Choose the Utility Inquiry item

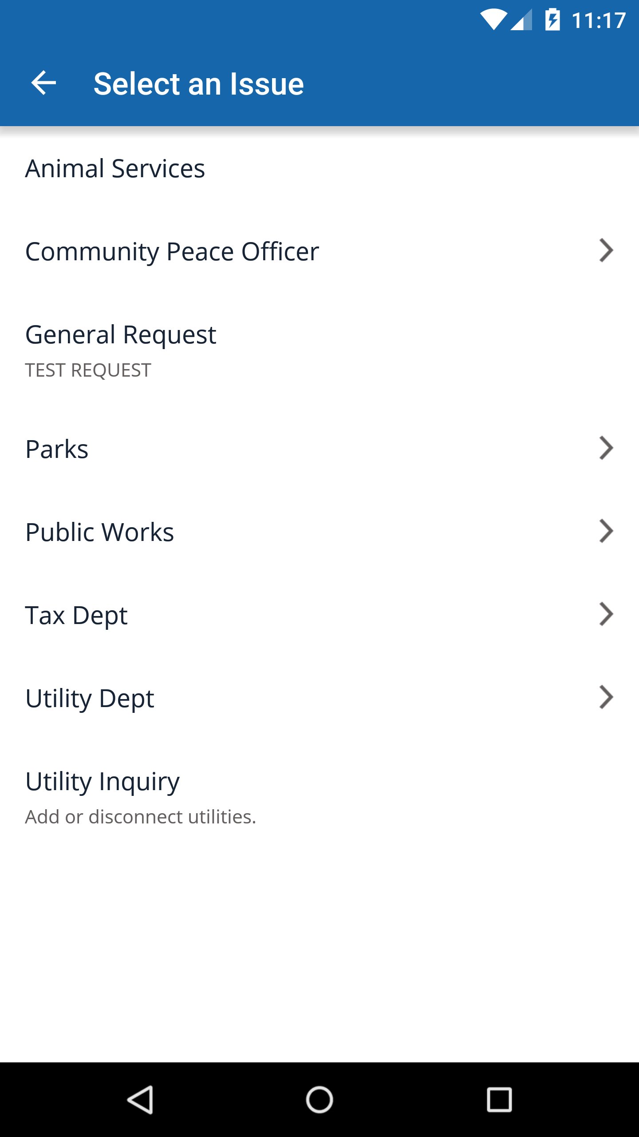[x=319, y=796]
